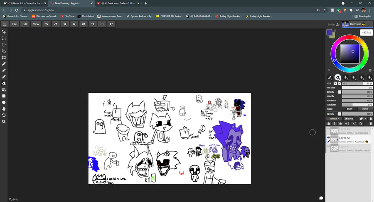
Task: Toggle Layer #2 visibility eye
Action: (x=328, y=137)
